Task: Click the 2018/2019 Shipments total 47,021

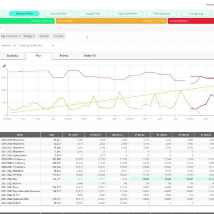Action: point(57,140)
